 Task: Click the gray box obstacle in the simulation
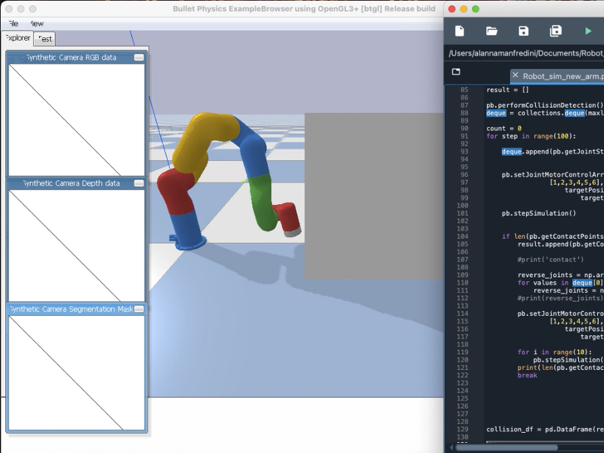click(x=372, y=196)
